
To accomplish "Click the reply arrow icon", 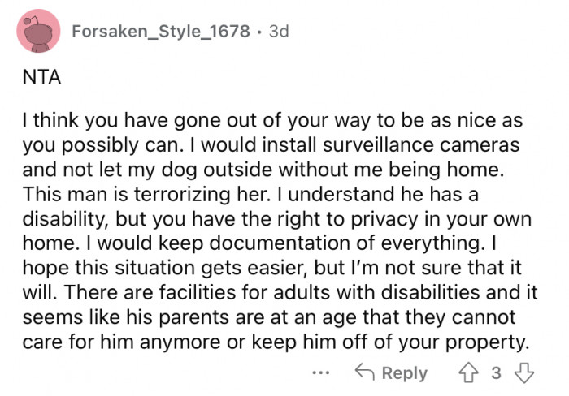I will 363,372.
